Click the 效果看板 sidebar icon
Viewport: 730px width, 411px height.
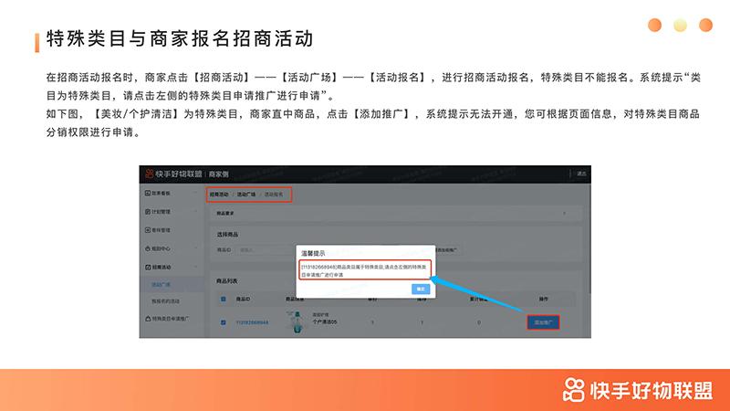147,194
